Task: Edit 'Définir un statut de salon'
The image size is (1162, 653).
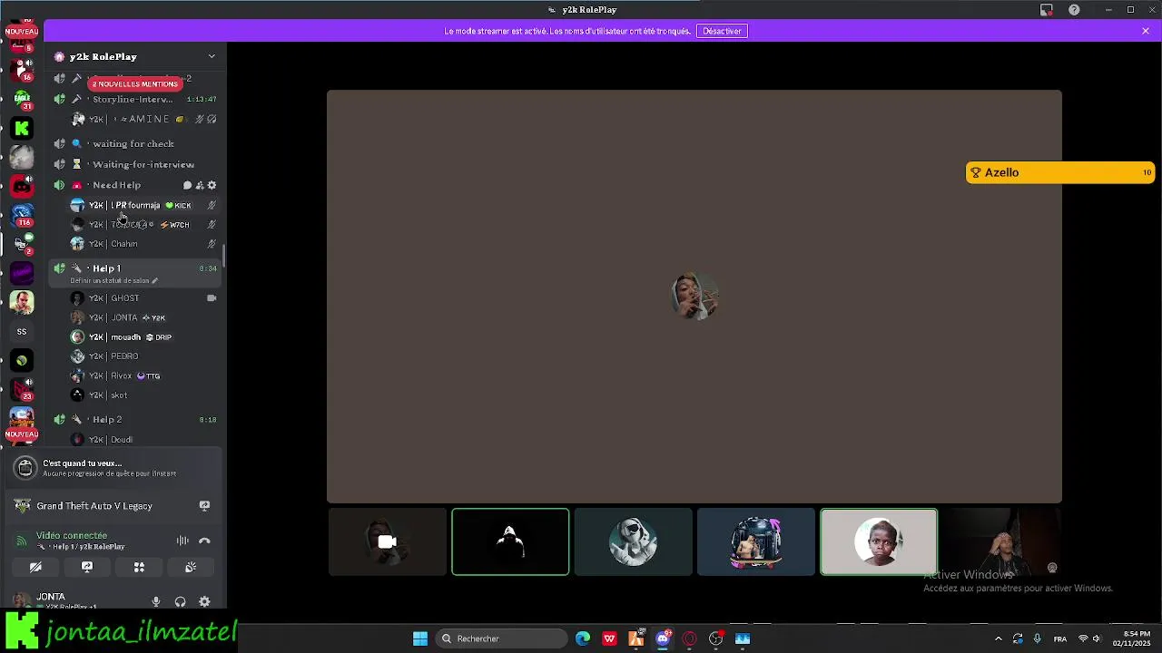Action: (x=114, y=280)
